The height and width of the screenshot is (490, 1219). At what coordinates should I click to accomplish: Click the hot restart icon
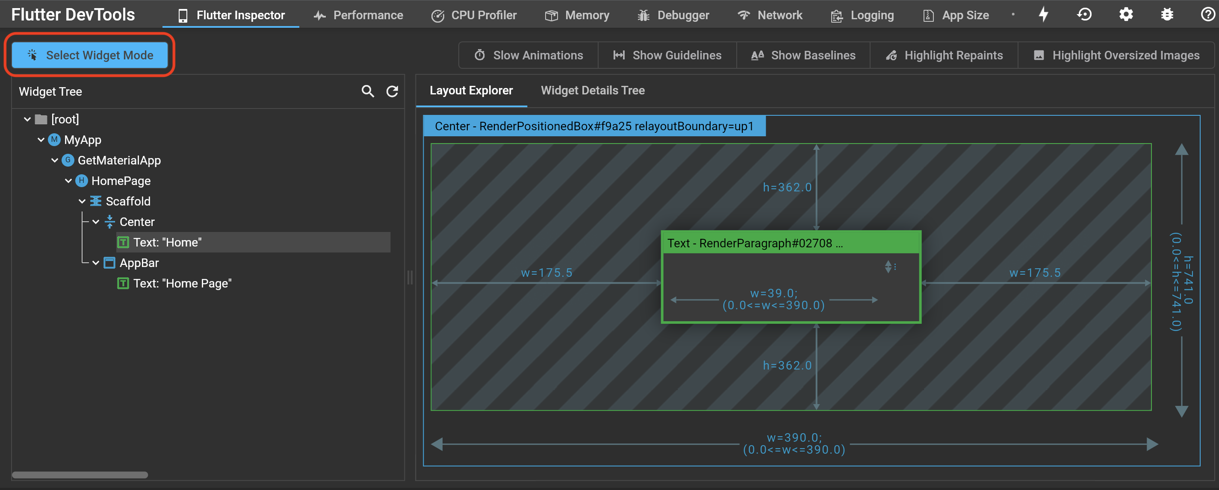[1084, 15]
